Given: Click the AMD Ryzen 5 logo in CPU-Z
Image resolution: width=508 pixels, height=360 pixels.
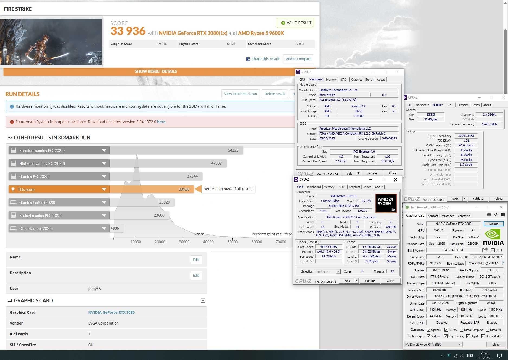Looking at the screenshot, I should pyautogui.click(x=386, y=203).
